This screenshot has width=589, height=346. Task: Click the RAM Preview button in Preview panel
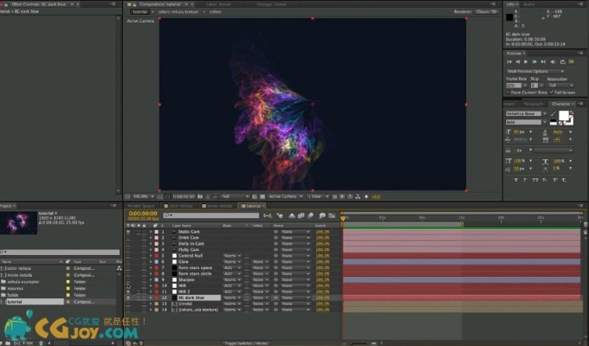point(570,61)
